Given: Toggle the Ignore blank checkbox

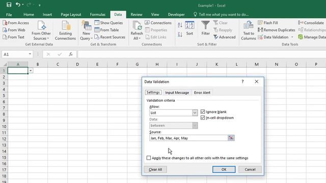Looking at the screenshot, I should click(203, 112).
